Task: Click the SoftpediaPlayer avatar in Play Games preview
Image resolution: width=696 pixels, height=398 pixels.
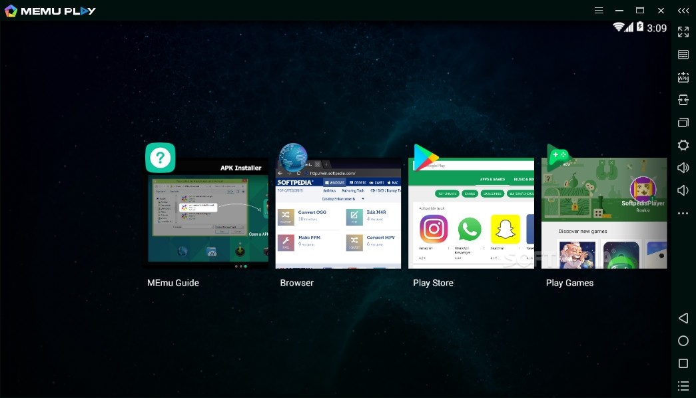Action: click(x=643, y=188)
